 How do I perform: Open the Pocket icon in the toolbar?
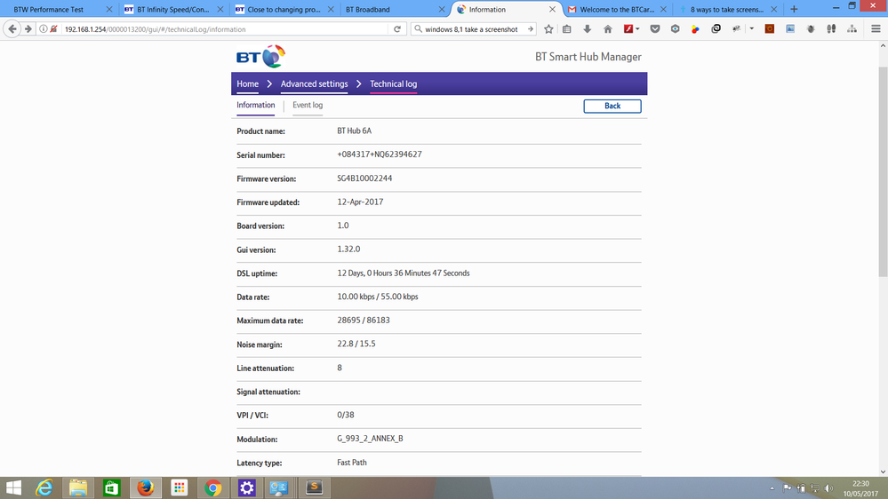tap(655, 28)
